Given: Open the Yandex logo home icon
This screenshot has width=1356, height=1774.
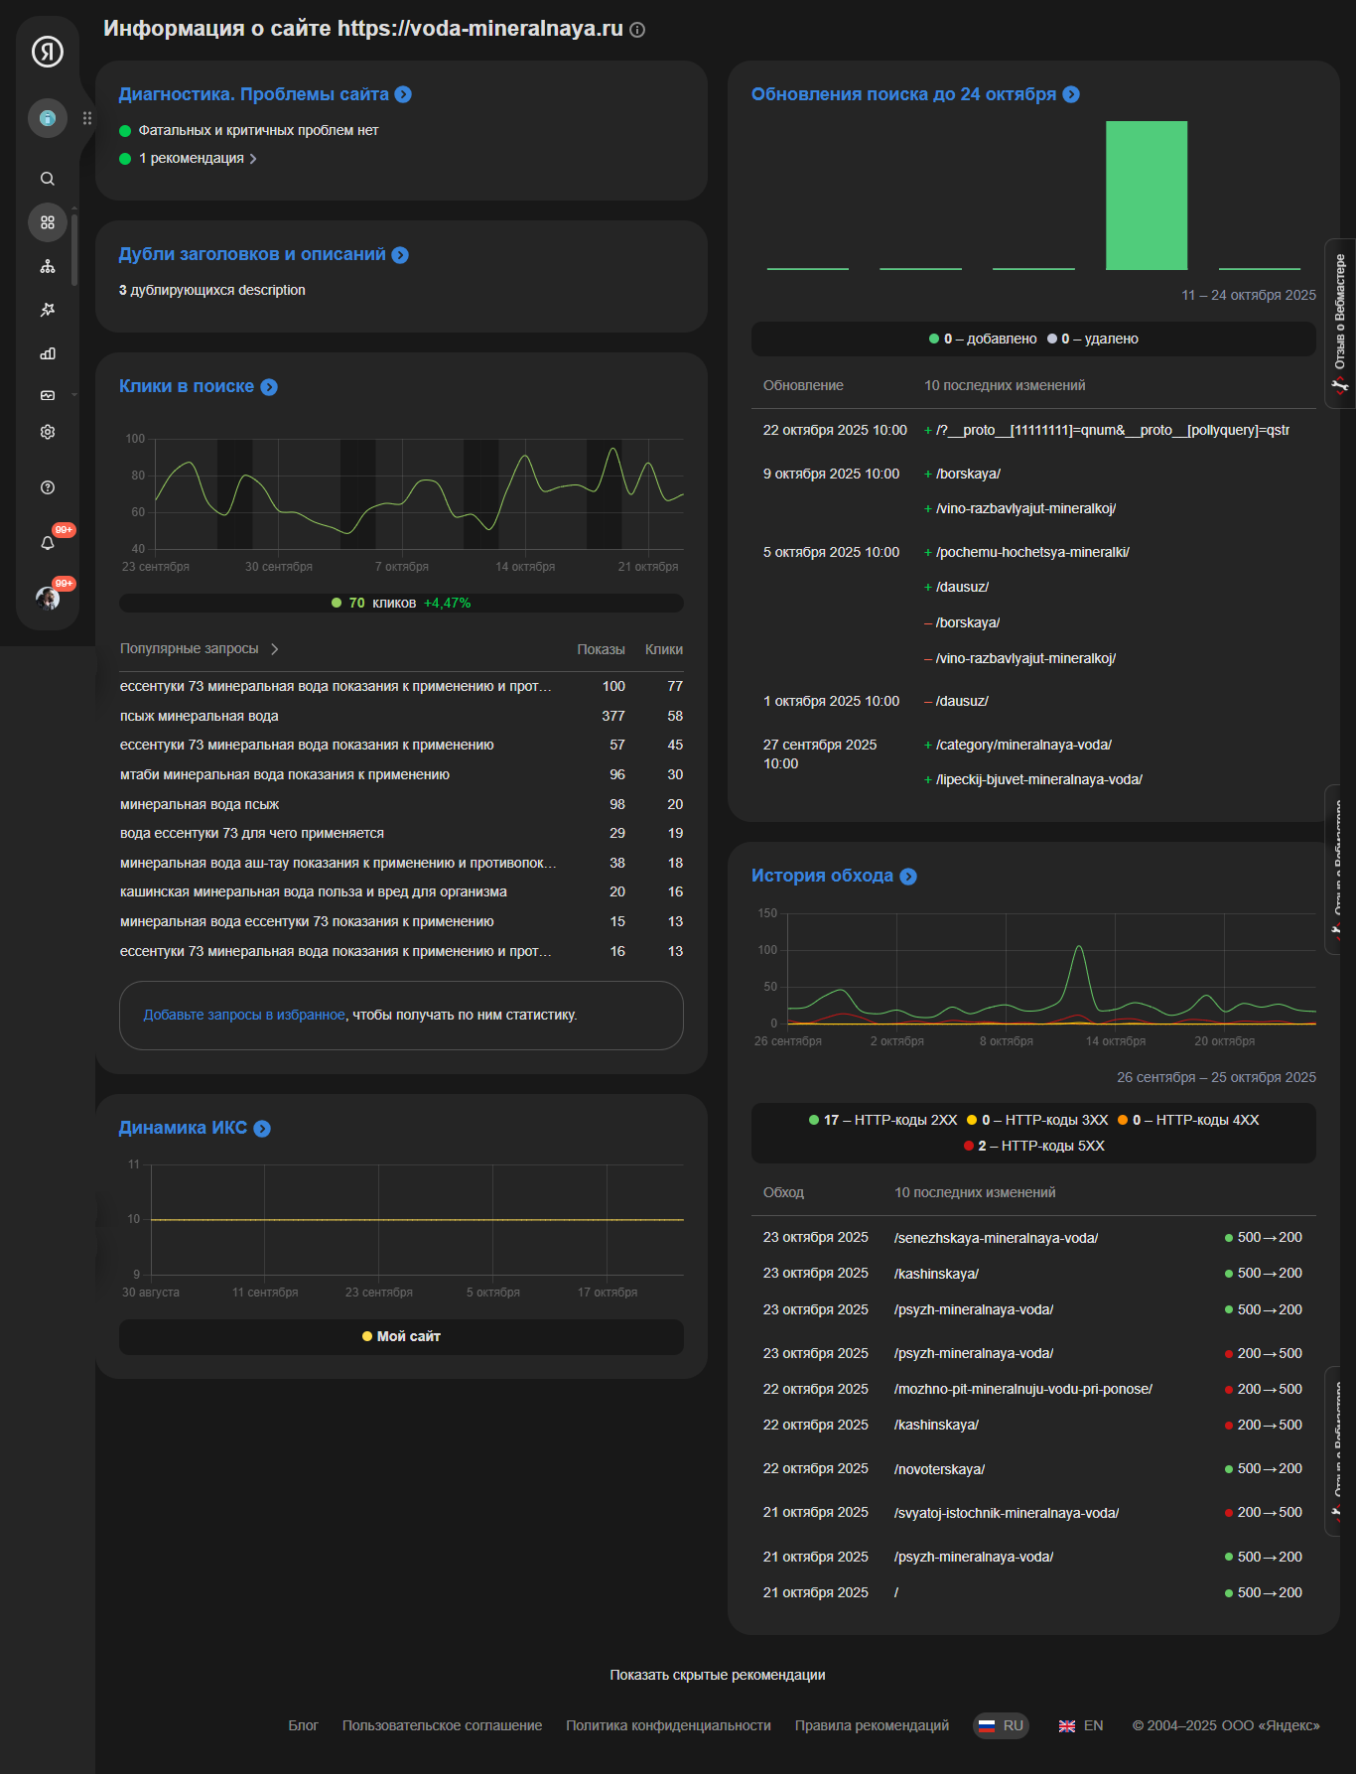Looking at the screenshot, I should [x=47, y=51].
